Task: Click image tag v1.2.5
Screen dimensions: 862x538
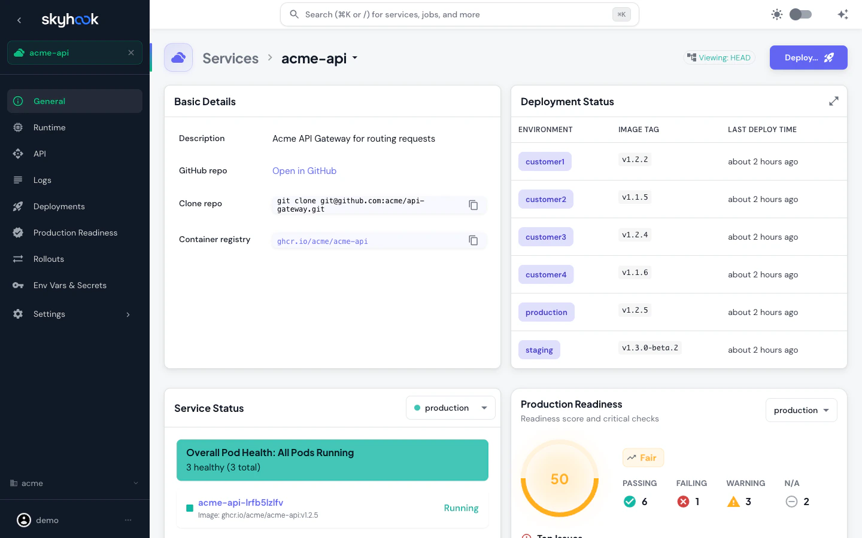Action: tap(635, 310)
